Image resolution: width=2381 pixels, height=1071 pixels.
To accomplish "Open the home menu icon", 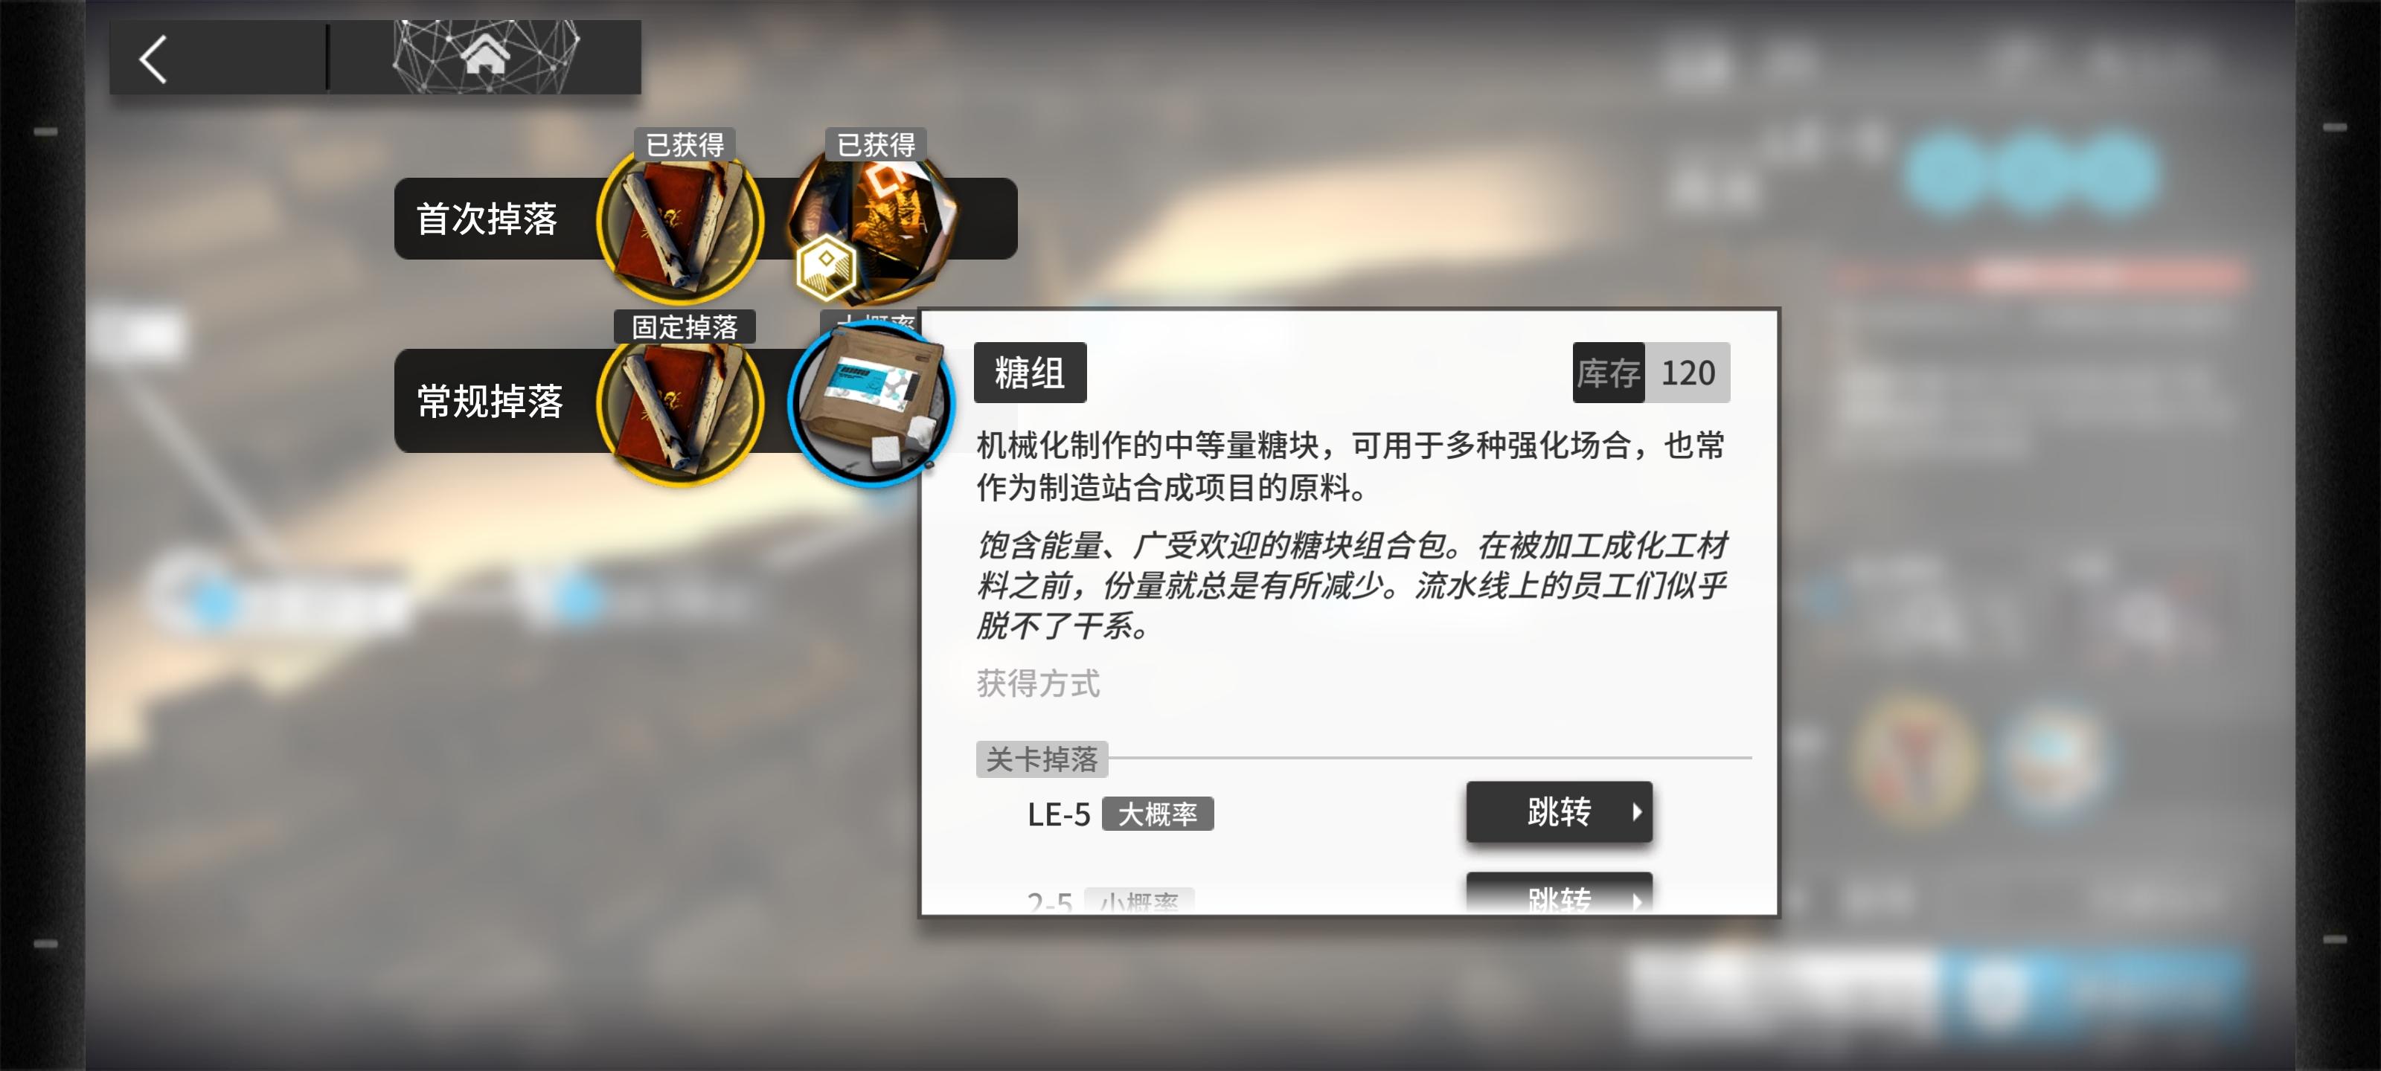I will pyautogui.click(x=485, y=57).
